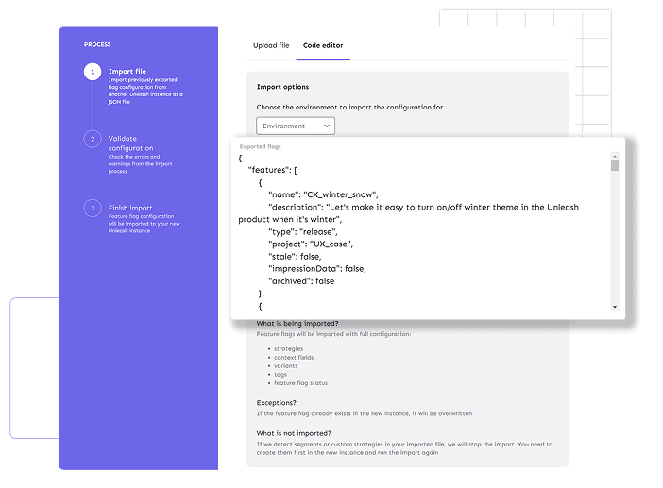The width and height of the screenshot is (663, 488).
Task: Click the step 3 circle icon
Action: click(x=93, y=208)
